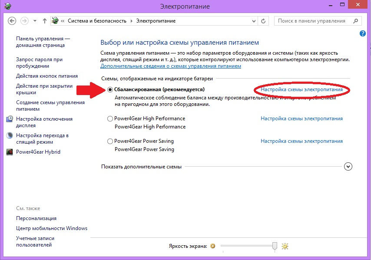The image size is (371, 260).
Task: Open Запрос пароля при пробуждении
Action: [39, 63]
